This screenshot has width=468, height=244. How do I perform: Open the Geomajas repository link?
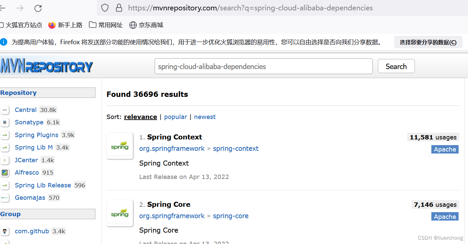30,198
